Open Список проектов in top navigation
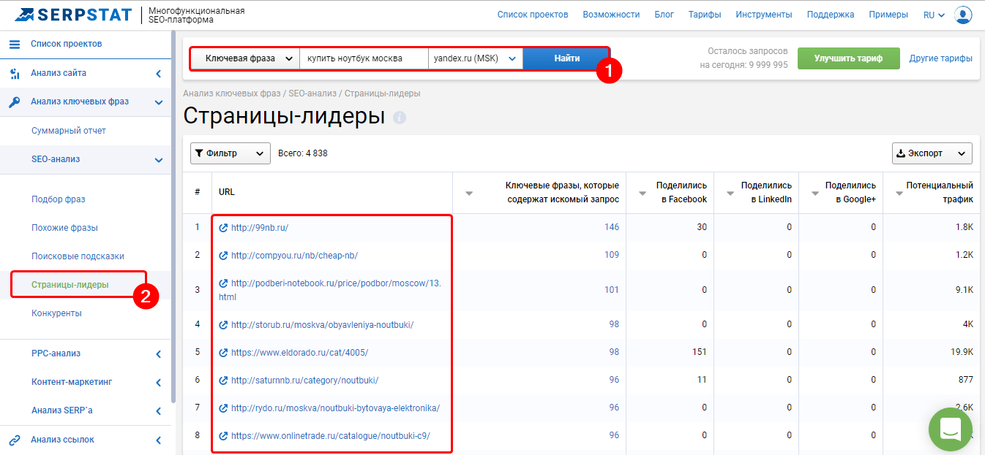 coord(533,15)
